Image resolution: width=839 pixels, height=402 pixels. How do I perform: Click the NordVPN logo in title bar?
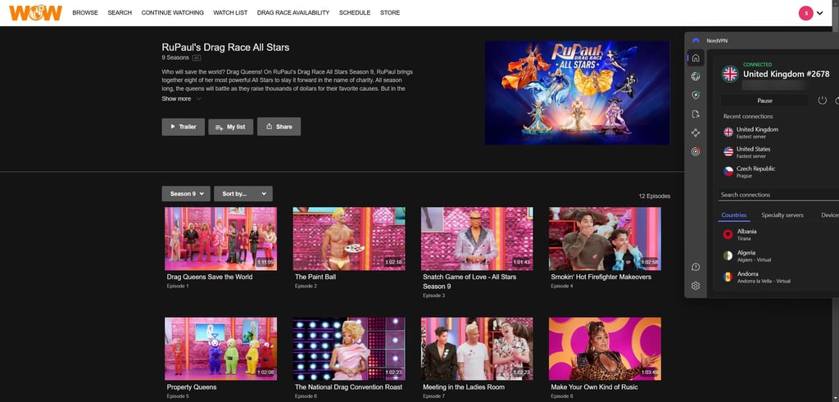[696, 41]
